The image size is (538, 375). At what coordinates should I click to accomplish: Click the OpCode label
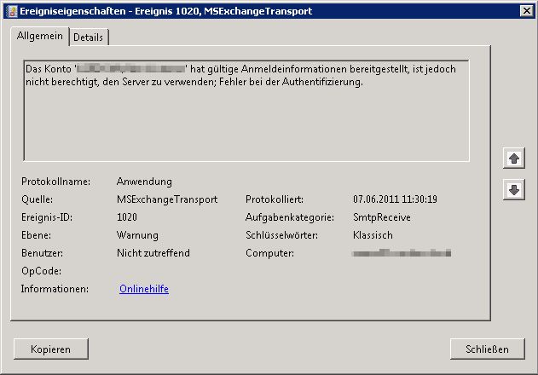[42, 271]
